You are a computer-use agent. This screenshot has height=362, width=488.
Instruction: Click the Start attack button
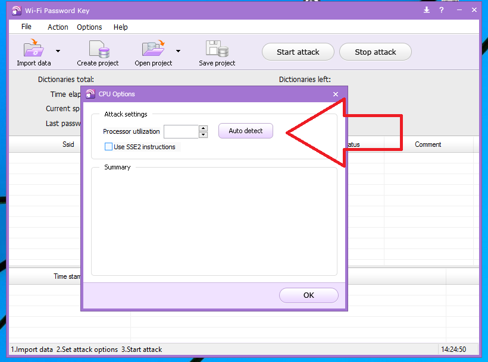tap(298, 52)
